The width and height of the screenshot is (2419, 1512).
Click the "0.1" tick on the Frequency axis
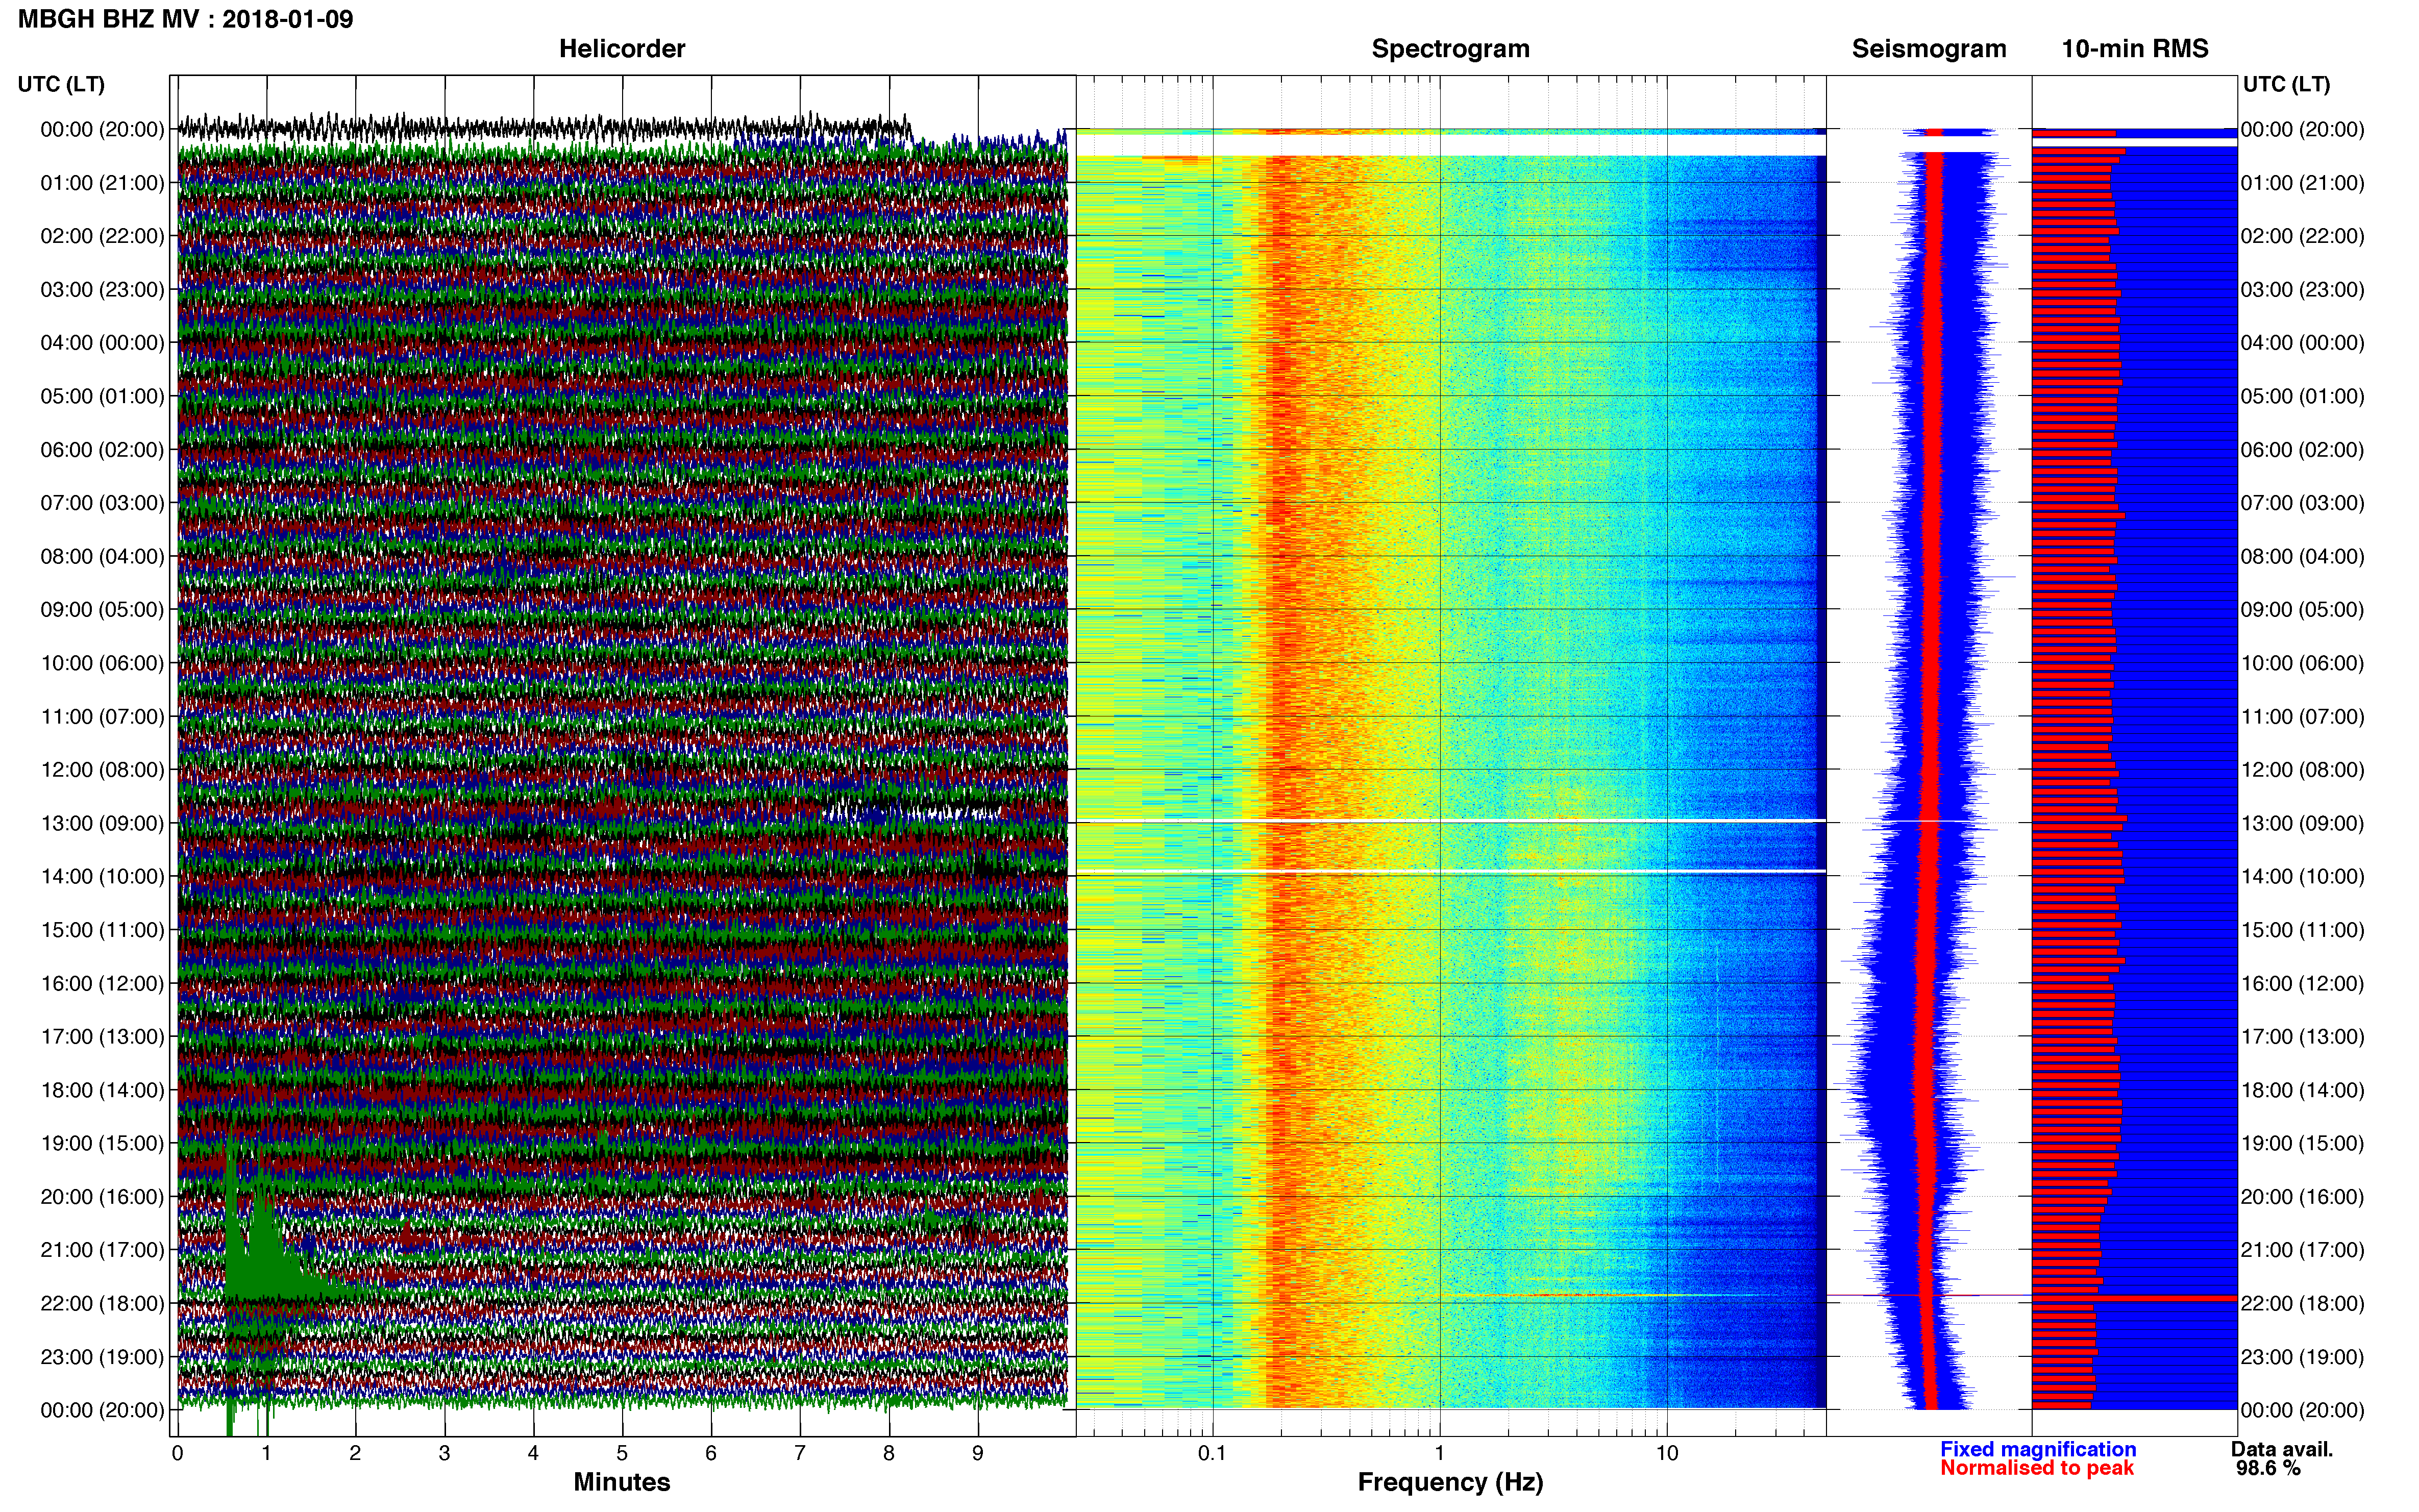[1212, 1453]
